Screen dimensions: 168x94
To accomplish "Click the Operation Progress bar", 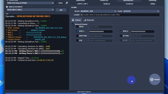I will (x=84, y=93).
